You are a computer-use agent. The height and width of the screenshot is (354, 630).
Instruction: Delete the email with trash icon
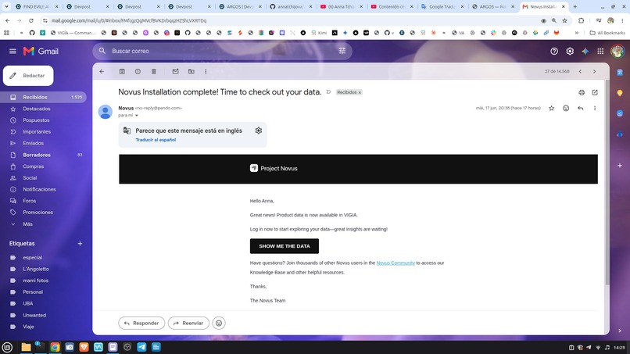coord(153,72)
